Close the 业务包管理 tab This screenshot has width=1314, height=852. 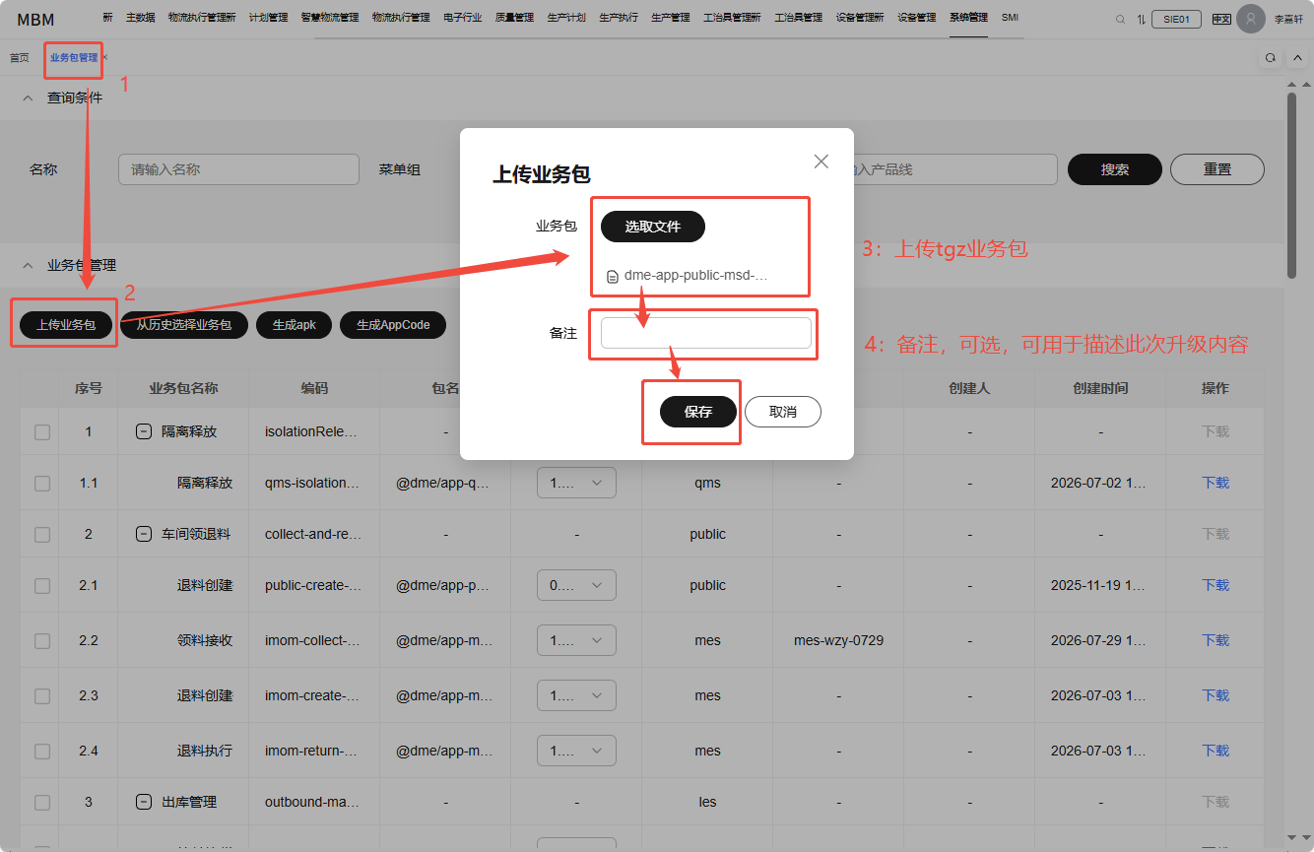(104, 57)
